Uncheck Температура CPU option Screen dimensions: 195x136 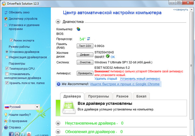tap(7, 68)
